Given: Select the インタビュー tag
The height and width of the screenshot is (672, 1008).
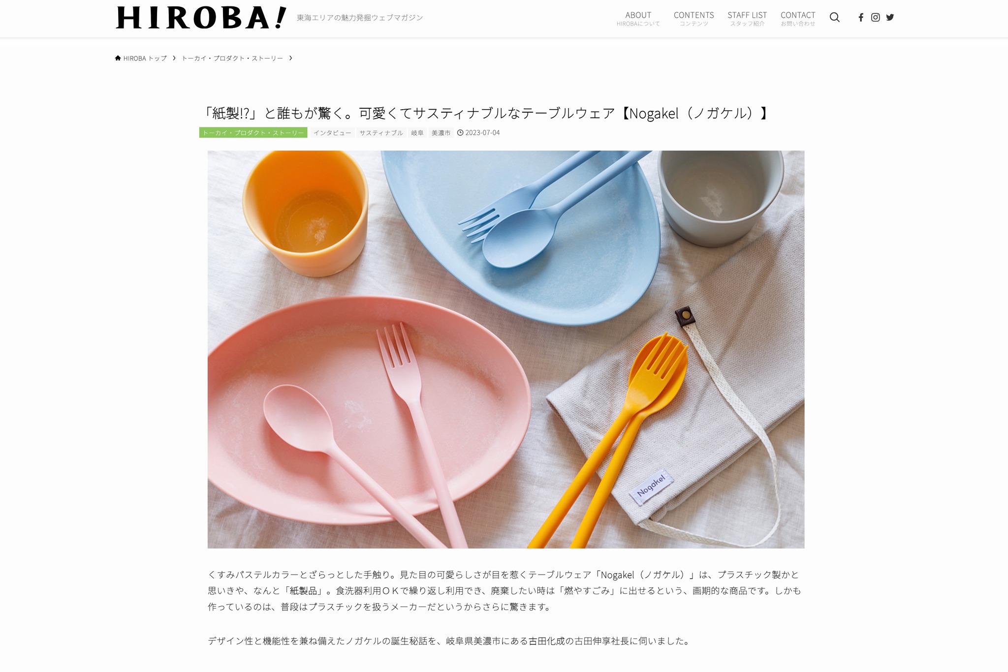Looking at the screenshot, I should 332,133.
